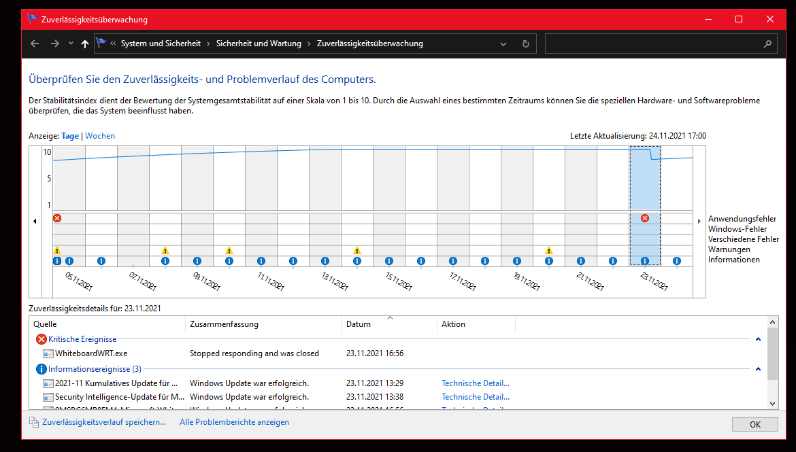Select '2021-11 Kumulatives Update für ...' row
Viewport: 796px width, 452px height.
click(390, 383)
